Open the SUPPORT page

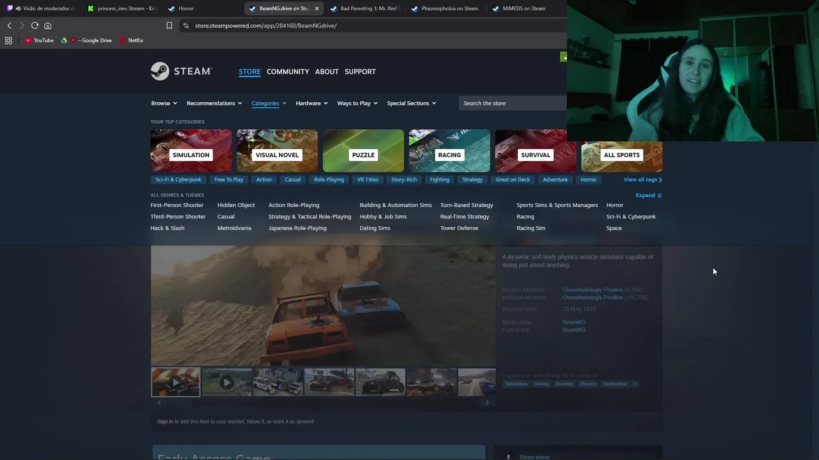point(360,72)
